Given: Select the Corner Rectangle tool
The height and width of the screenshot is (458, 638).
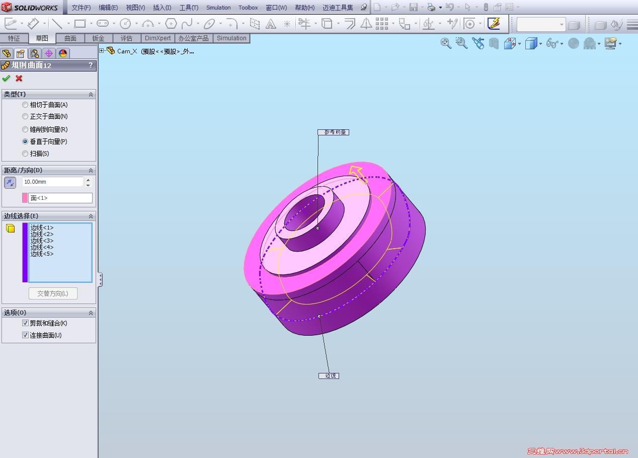Looking at the screenshot, I should point(80,23).
